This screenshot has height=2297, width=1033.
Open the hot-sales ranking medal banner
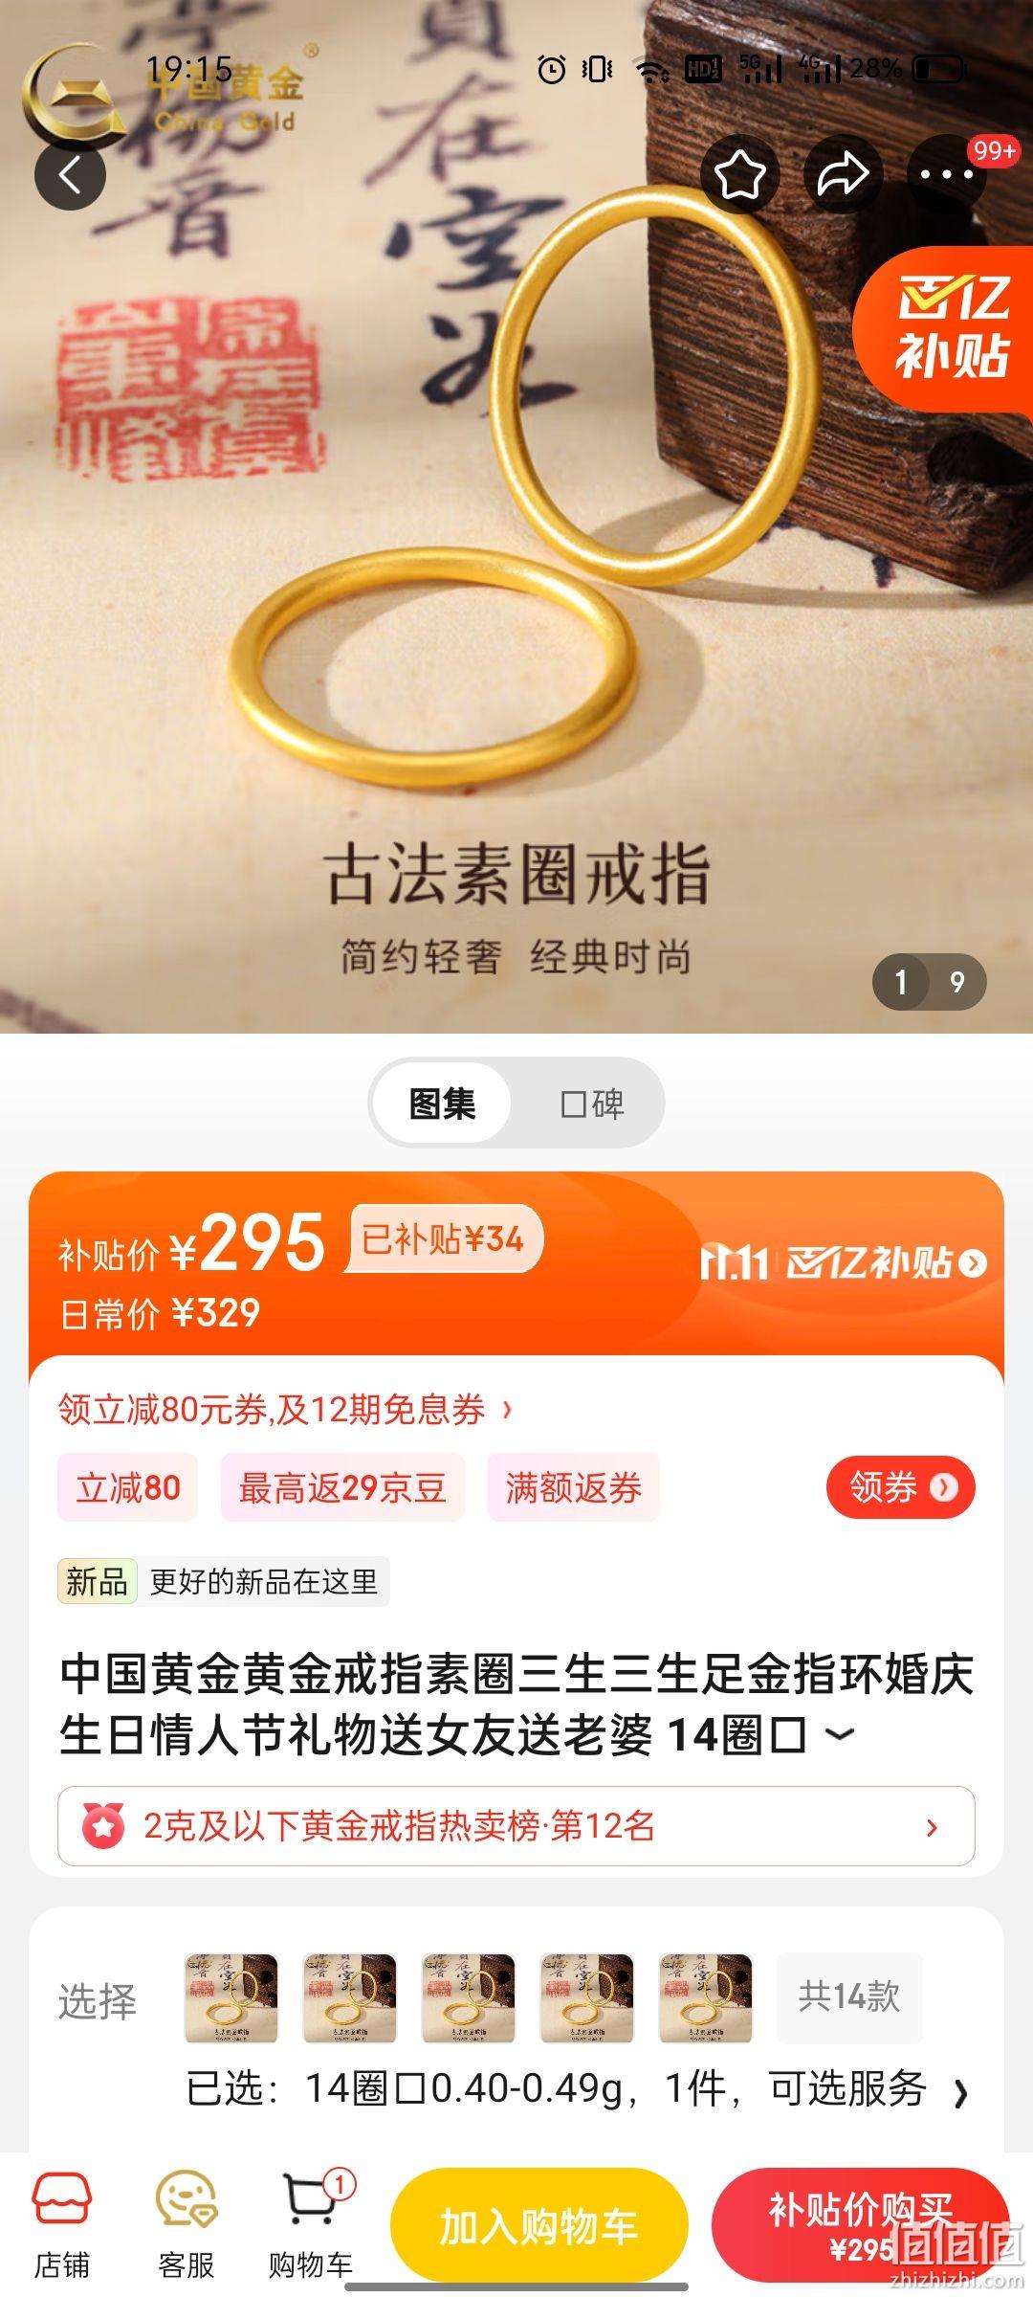(x=516, y=1826)
